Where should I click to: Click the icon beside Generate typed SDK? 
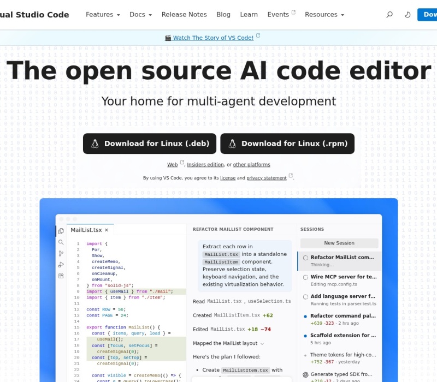305,374
